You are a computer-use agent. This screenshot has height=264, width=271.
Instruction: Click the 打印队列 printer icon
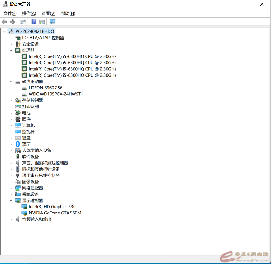[18, 107]
